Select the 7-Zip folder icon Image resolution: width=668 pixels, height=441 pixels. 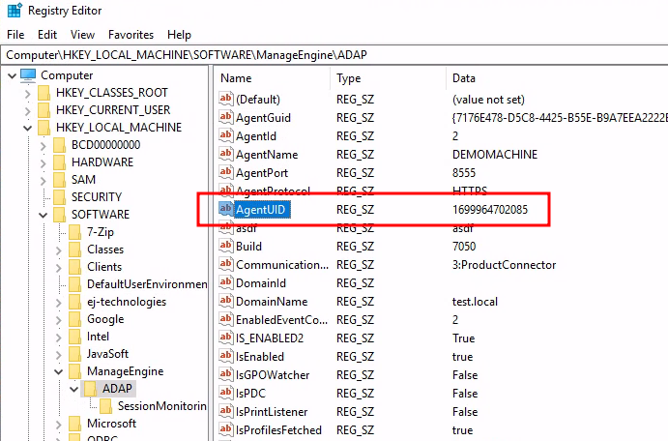(75, 232)
